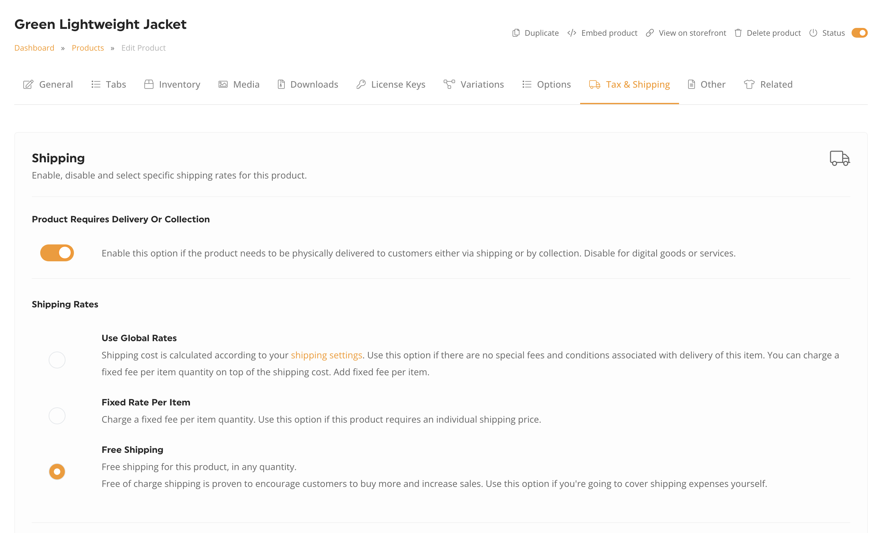
Task: Click the Embed product code icon
Action: [572, 33]
